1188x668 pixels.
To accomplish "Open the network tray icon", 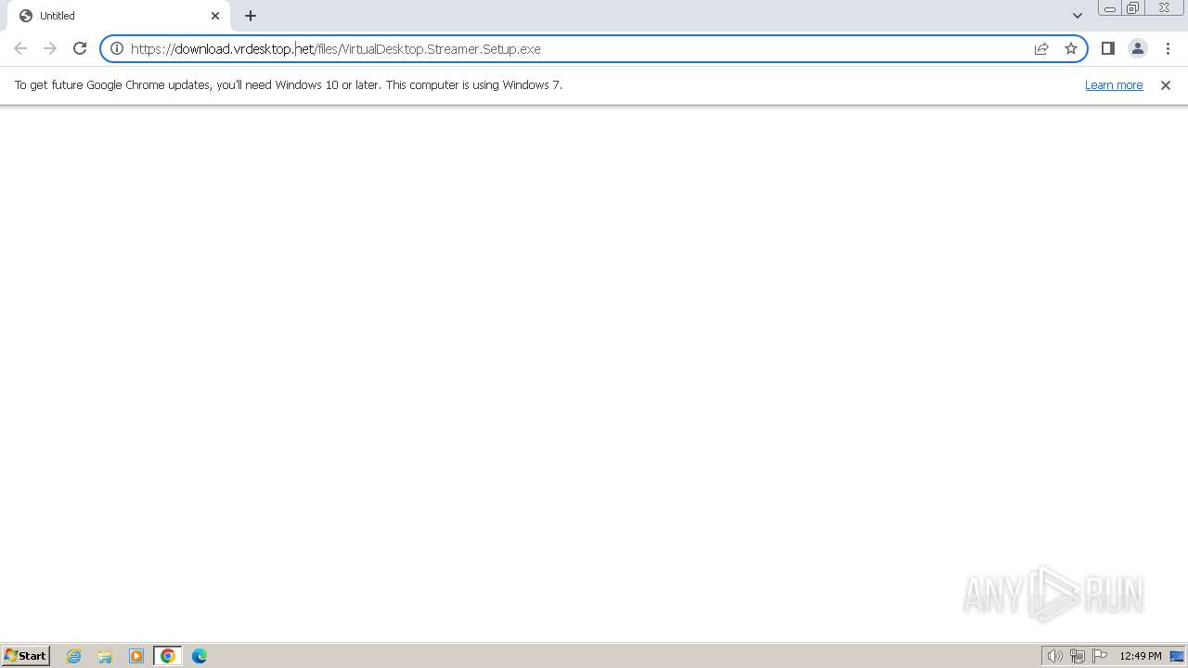I will tap(1078, 656).
